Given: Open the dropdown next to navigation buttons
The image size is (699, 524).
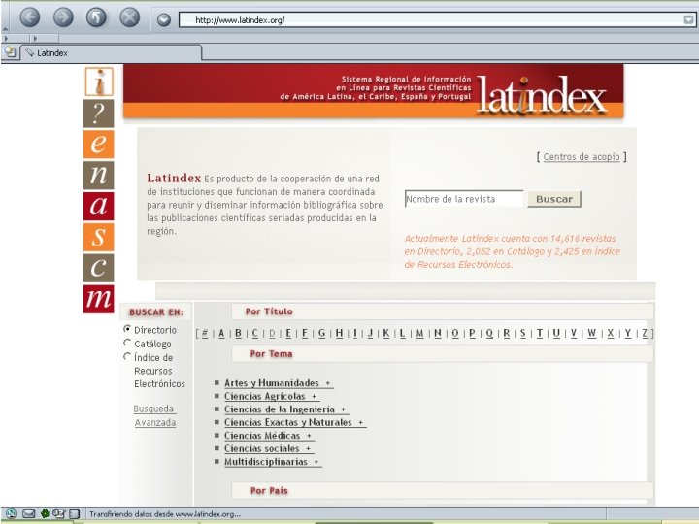Looking at the screenshot, I should (x=164, y=19).
